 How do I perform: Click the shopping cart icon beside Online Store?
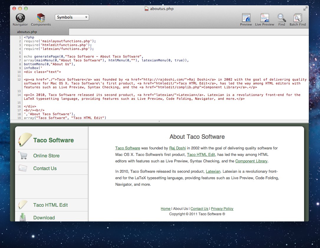coord(23,156)
